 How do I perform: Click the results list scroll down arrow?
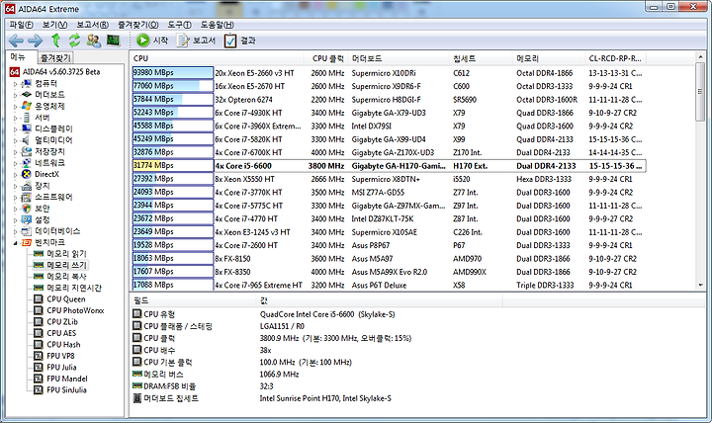pyautogui.click(x=700, y=285)
